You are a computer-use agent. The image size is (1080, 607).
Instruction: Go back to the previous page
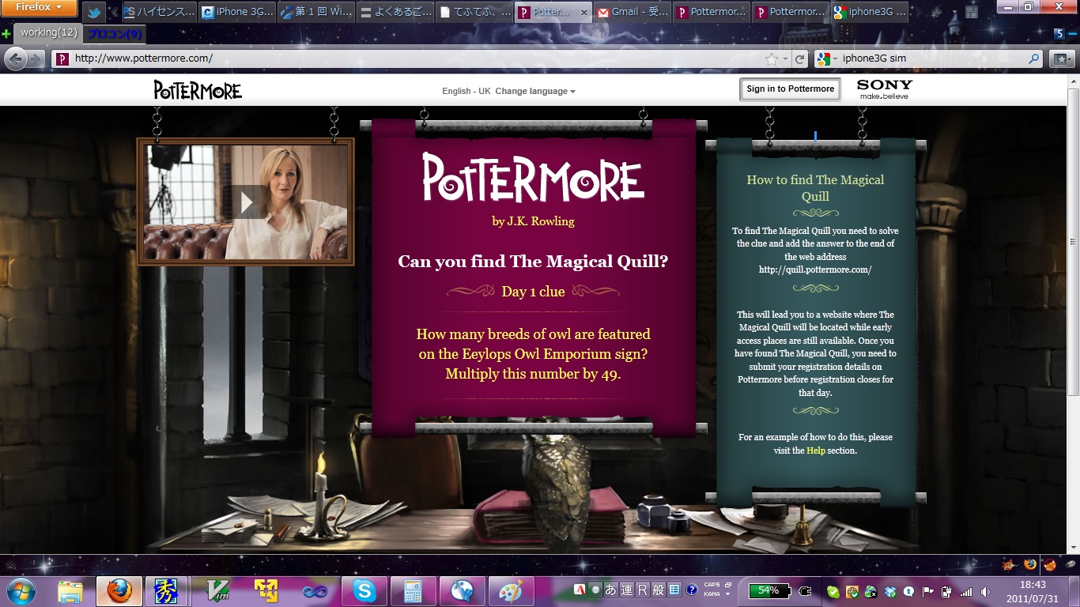pyautogui.click(x=15, y=58)
